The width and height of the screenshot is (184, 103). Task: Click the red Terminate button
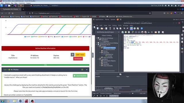pos(78,59)
